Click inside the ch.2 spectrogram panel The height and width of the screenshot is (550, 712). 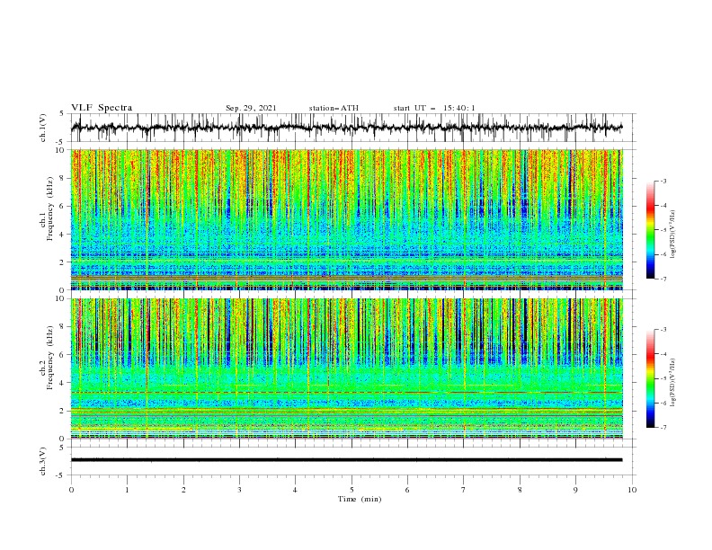click(346, 368)
